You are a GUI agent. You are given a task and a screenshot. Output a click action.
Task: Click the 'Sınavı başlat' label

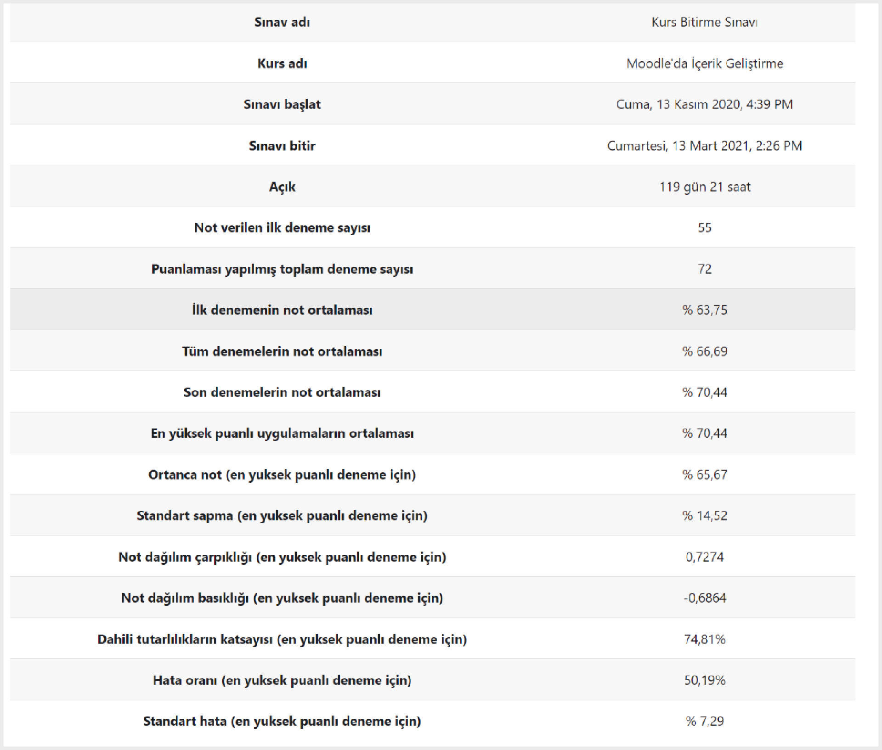coord(282,104)
